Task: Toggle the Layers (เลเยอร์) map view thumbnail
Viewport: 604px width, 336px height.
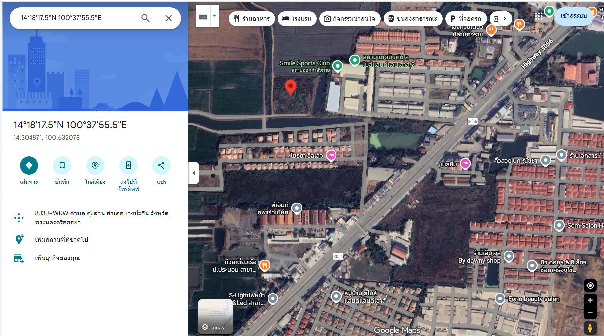Action: click(x=215, y=316)
